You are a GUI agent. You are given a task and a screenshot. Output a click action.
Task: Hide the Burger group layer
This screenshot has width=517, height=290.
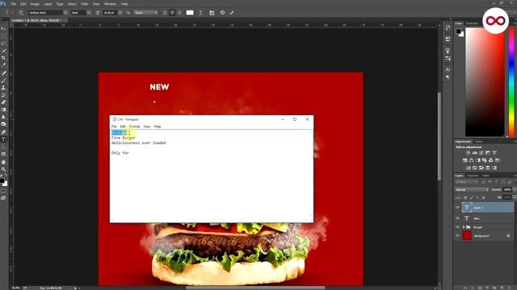pyautogui.click(x=457, y=227)
